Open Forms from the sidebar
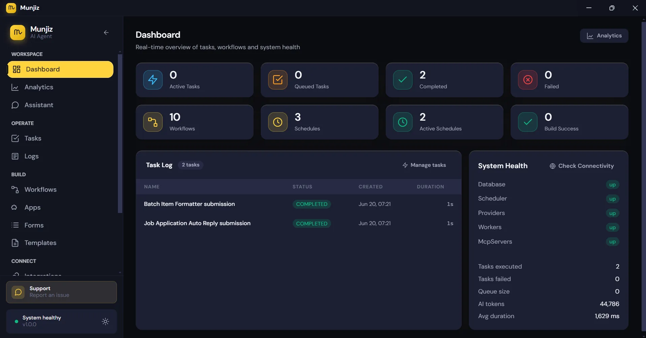Viewport: 646px width, 338px height. [60, 225]
